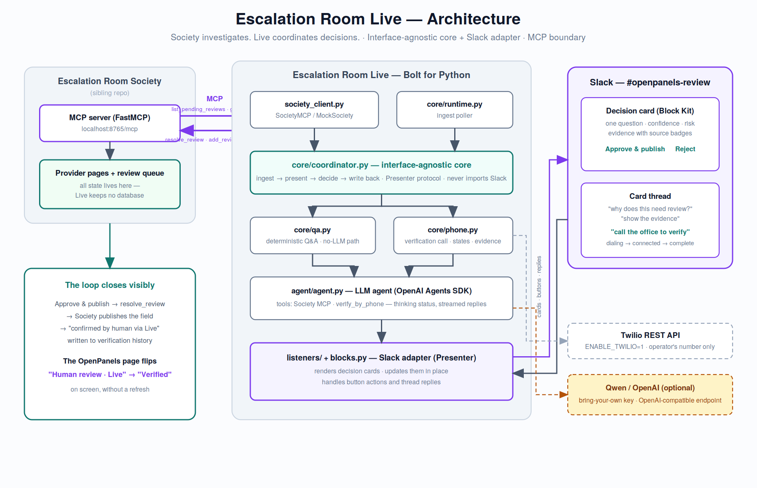
Task: Click 'verification call · states · evidence' caption
Action: (x=453, y=241)
